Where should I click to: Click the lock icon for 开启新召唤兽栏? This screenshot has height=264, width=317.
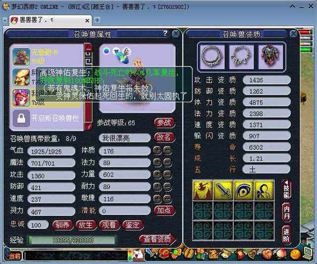click(x=21, y=118)
